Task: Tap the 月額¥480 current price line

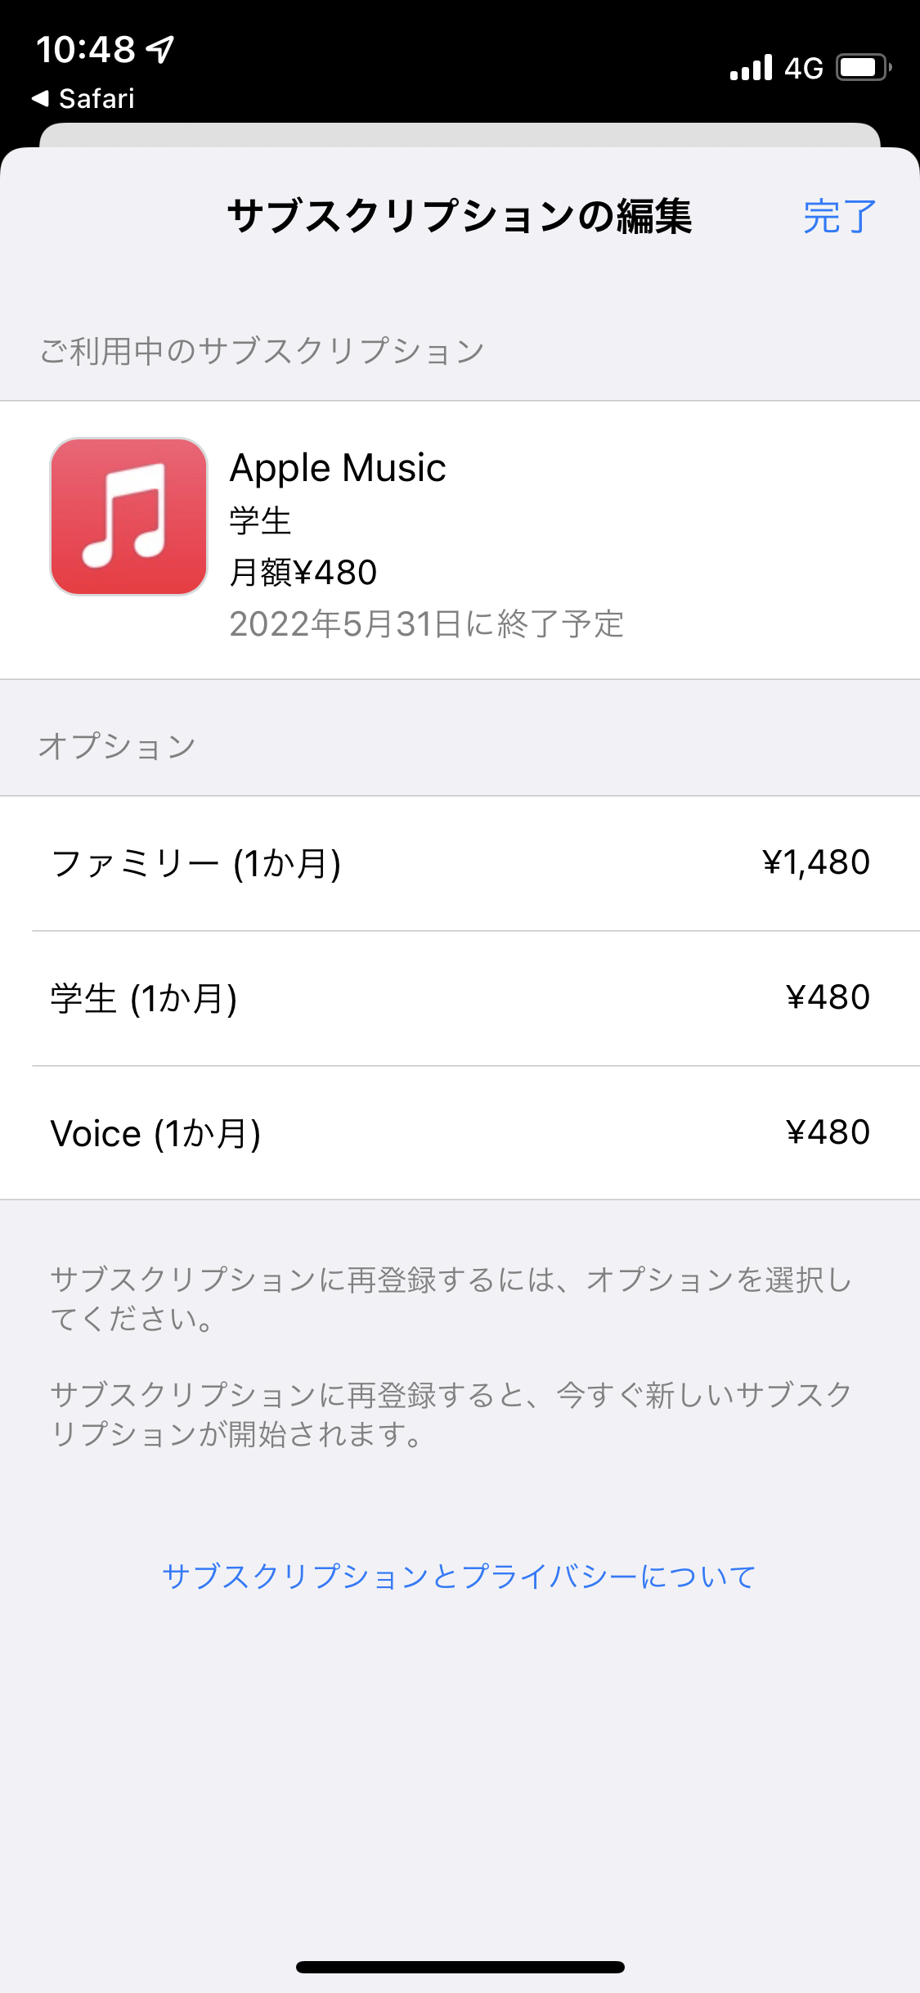Action: click(303, 573)
